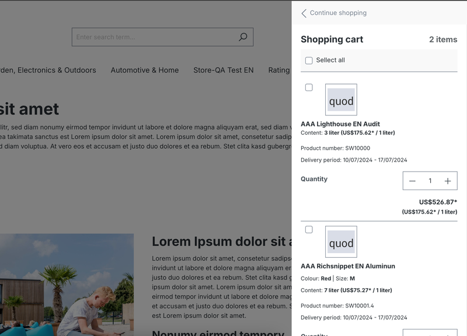The width and height of the screenshot is (467, 336).
Task: Click the Continue shopping link text
Action: 338,13
